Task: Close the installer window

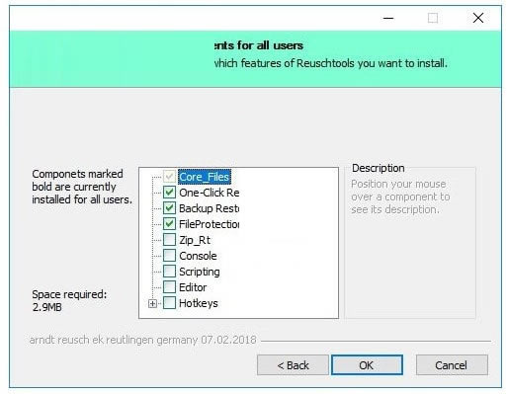Action: click(x=478, y=18)
